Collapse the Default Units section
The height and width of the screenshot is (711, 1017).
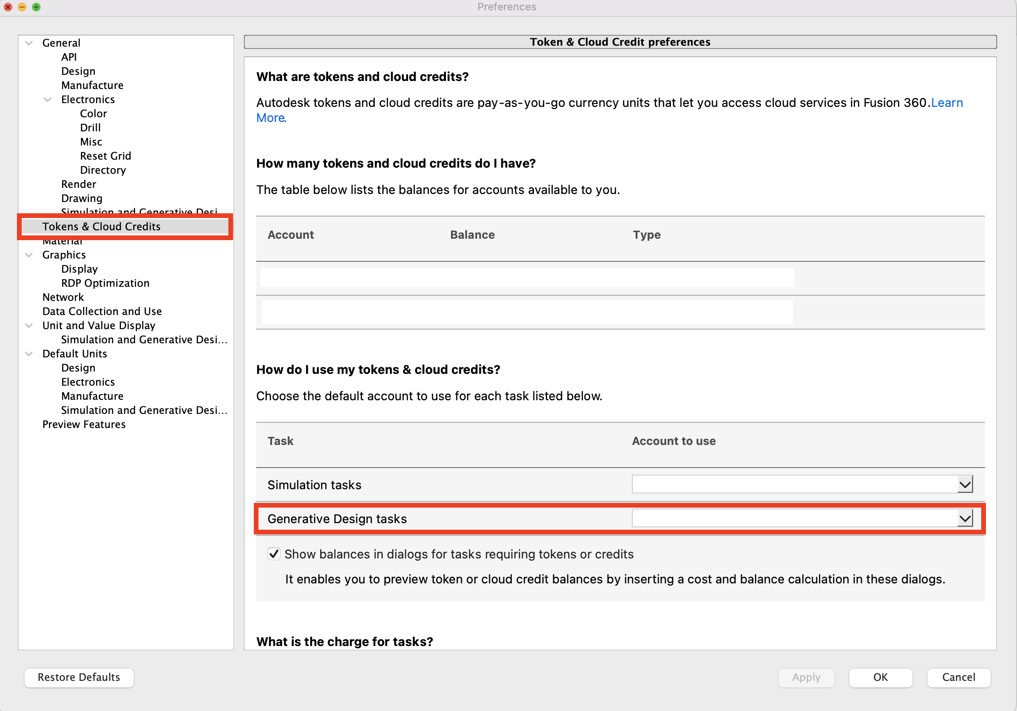(29, 354)
